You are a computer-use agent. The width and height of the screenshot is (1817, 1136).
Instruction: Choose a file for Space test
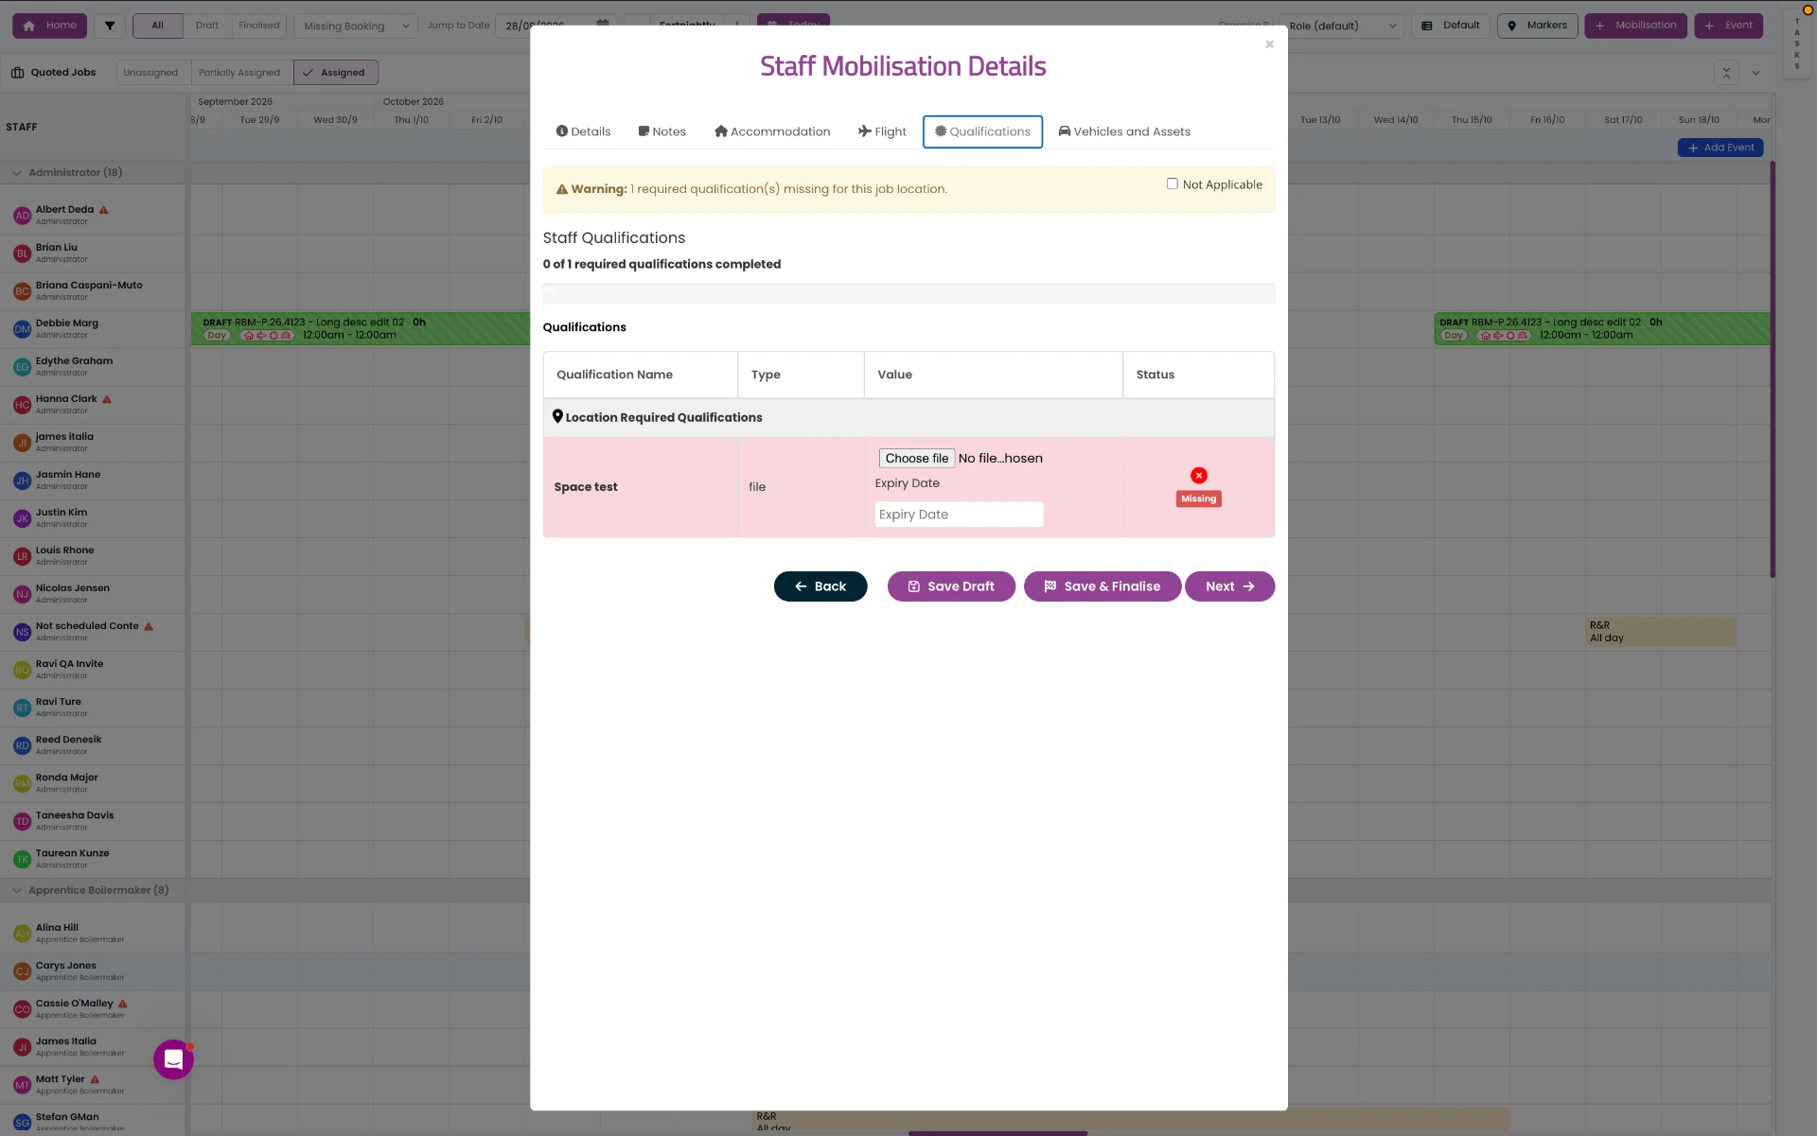[916, 458]
